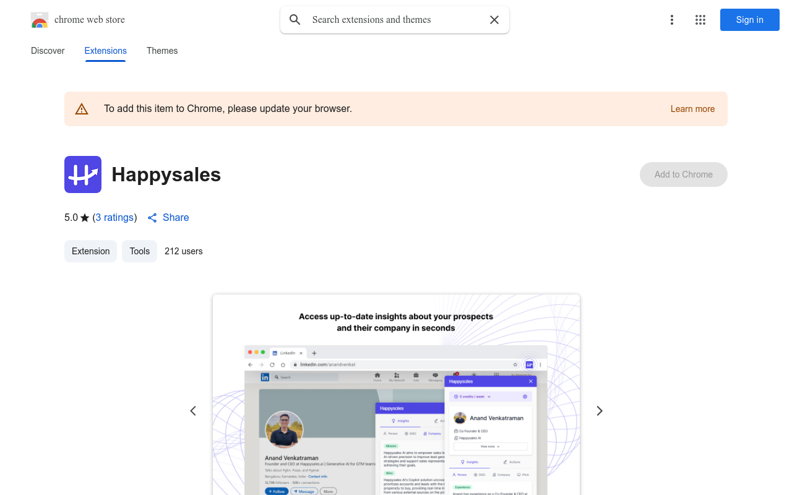Click the Happysales title heading
This screenshot has width=792, height=495.
click(166, 174)
